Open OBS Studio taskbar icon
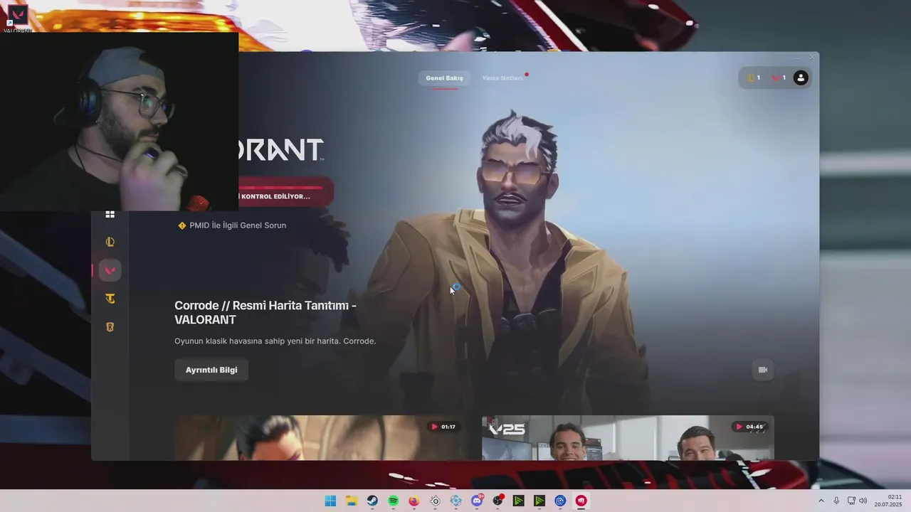Viewport: 911px width, 512px height. (497, 501)
